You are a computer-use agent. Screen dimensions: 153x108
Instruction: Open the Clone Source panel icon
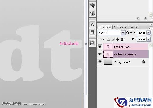pos(92,13)
